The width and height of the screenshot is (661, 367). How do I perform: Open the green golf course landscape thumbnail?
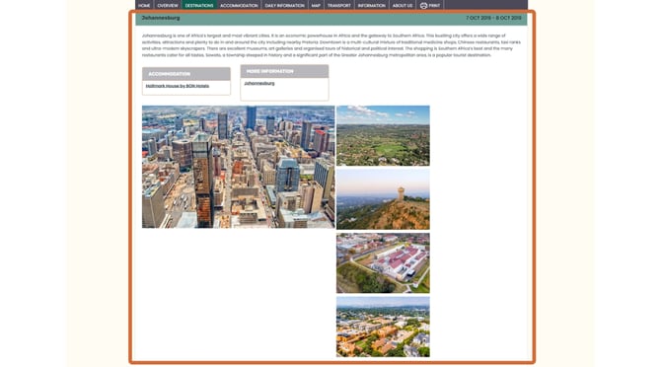tap(383, 136)
